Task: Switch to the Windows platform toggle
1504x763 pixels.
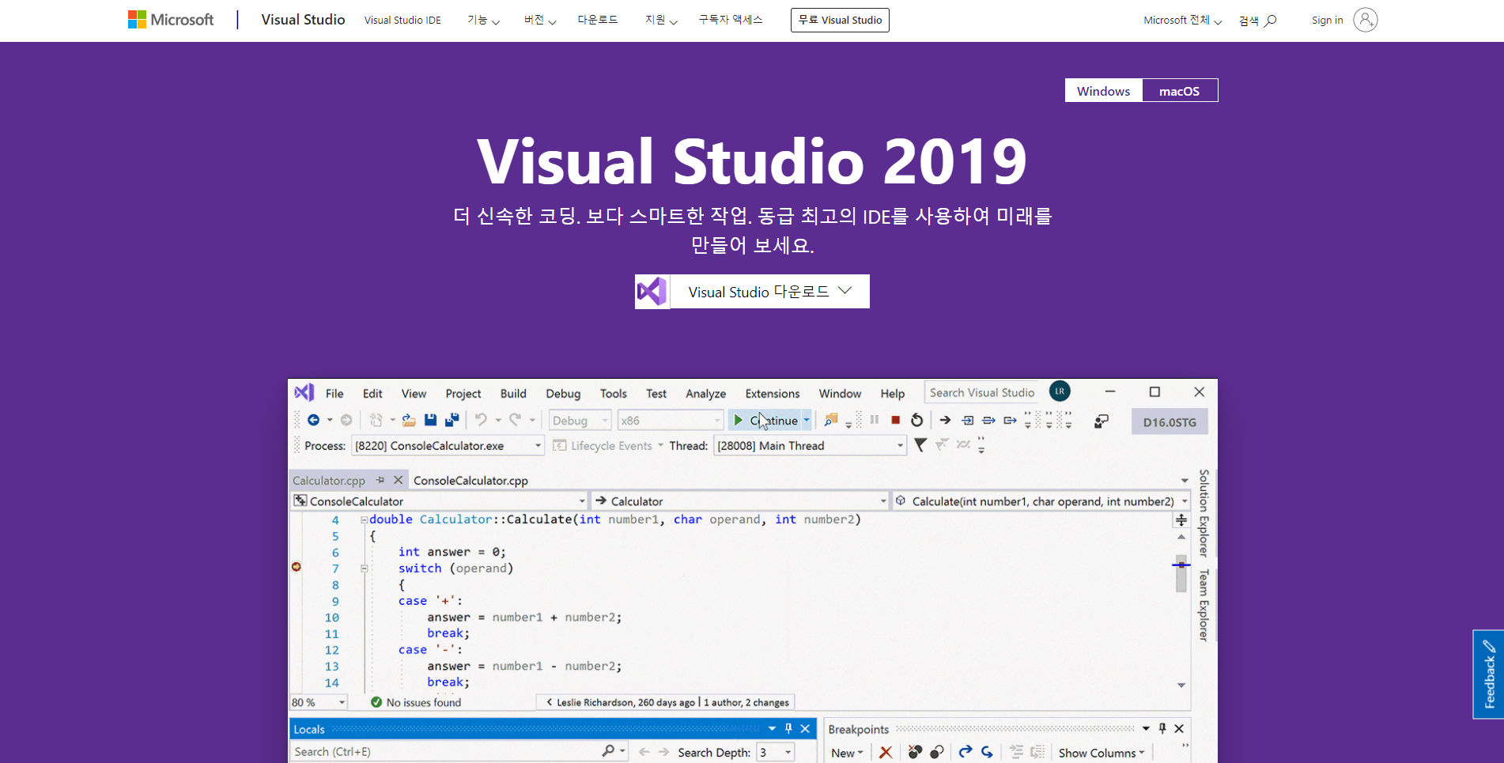Action: point(1103,91)
